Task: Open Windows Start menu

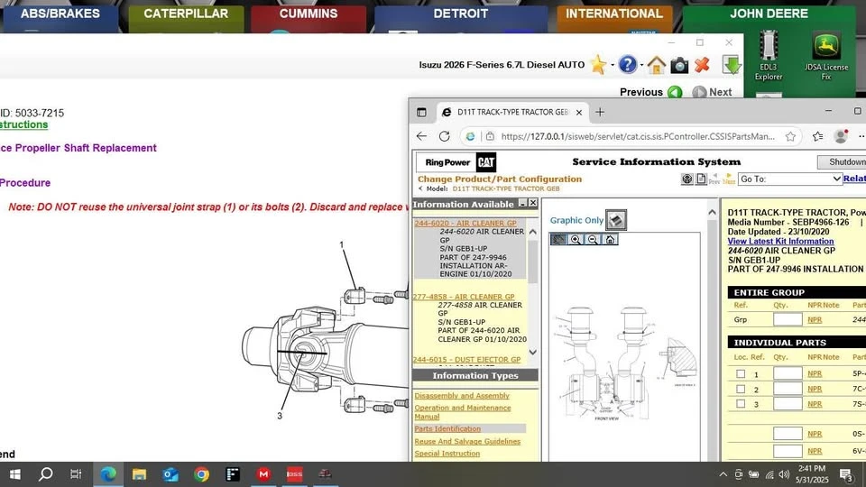Action: tap(15, 474)
